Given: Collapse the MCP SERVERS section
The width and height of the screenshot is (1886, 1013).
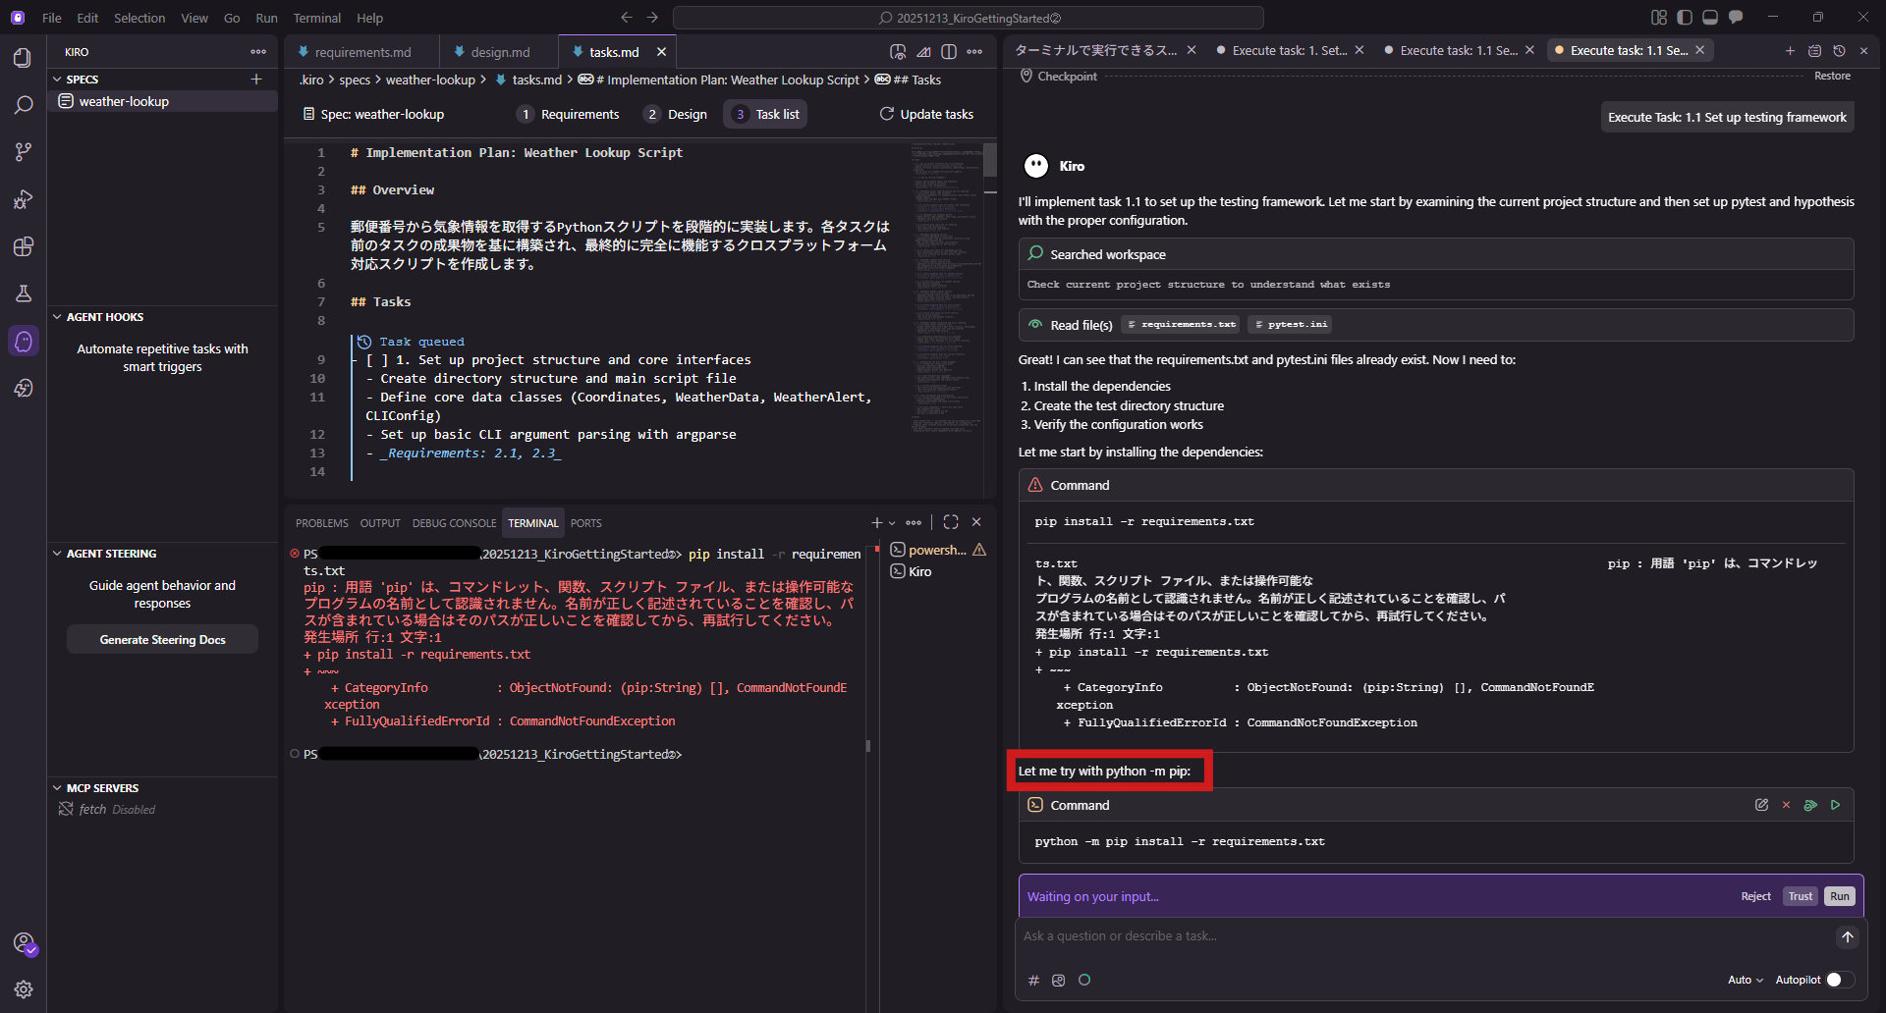Looking at the screenshot, I should coord(57,788).
